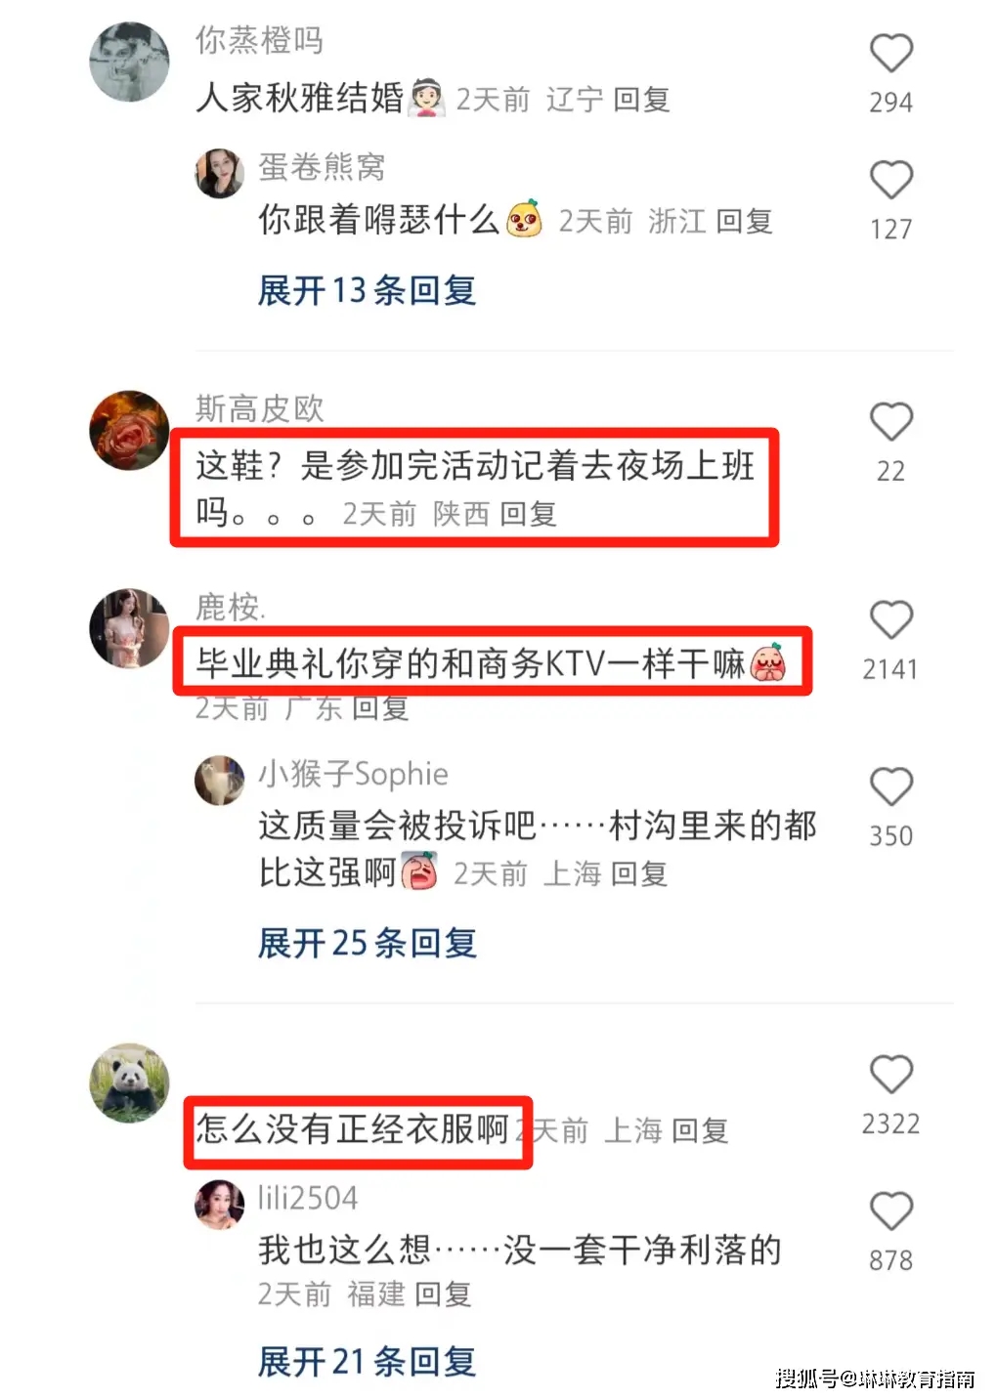
Task: Like 鹿桉's comment with 2141 likes
Action: tap(890, 620)
